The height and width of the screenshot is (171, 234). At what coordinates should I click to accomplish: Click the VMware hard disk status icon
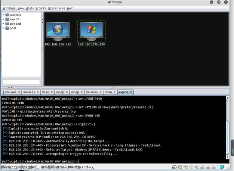point(174,167)
